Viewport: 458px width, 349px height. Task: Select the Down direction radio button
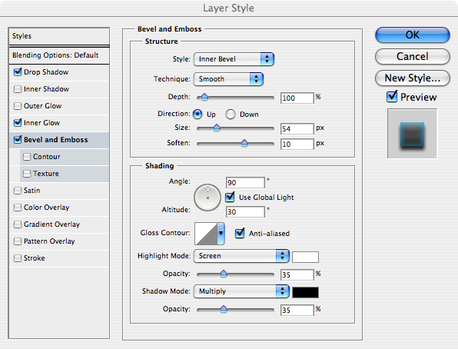231,115
